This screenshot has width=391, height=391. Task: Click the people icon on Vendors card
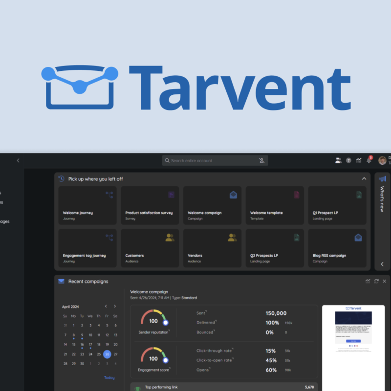[x=232, y=238]
